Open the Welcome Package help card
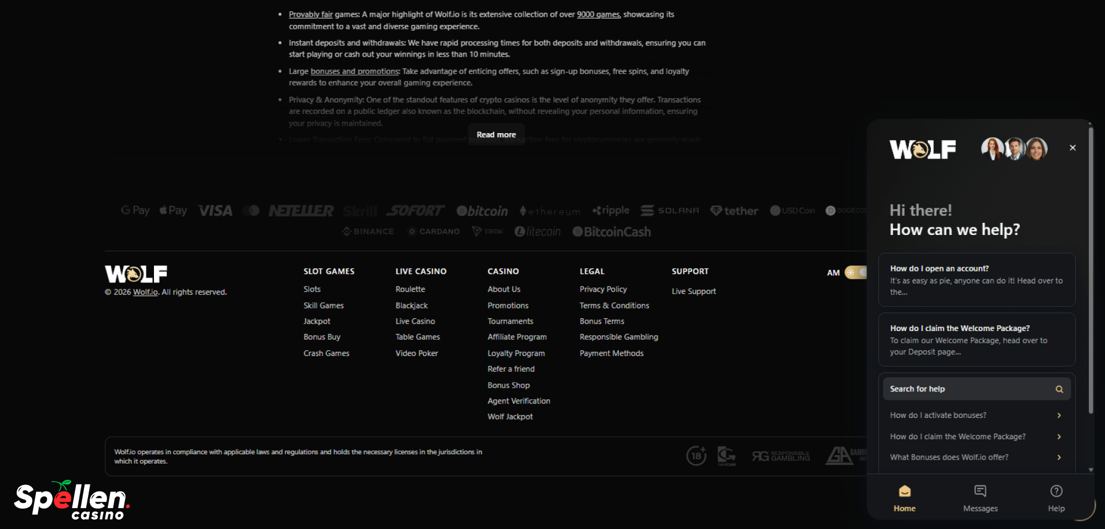 click(x=976, y=340)
